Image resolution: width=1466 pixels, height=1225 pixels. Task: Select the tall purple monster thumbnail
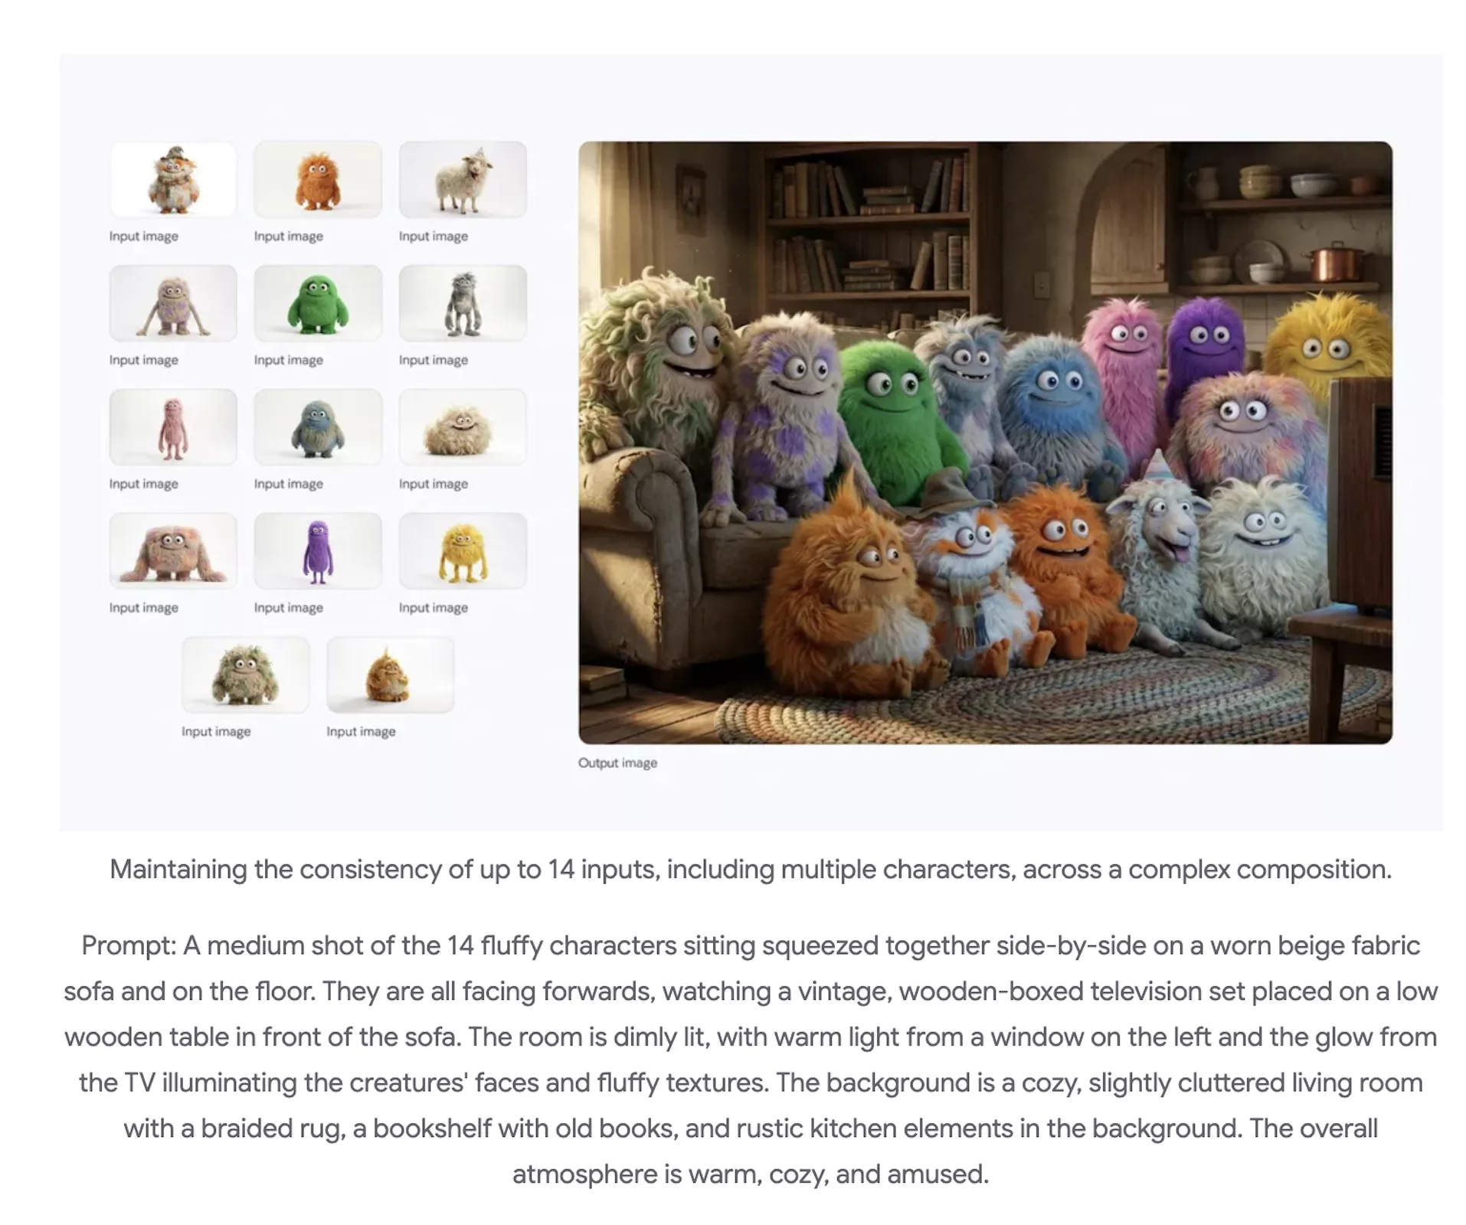click(318, 551)
